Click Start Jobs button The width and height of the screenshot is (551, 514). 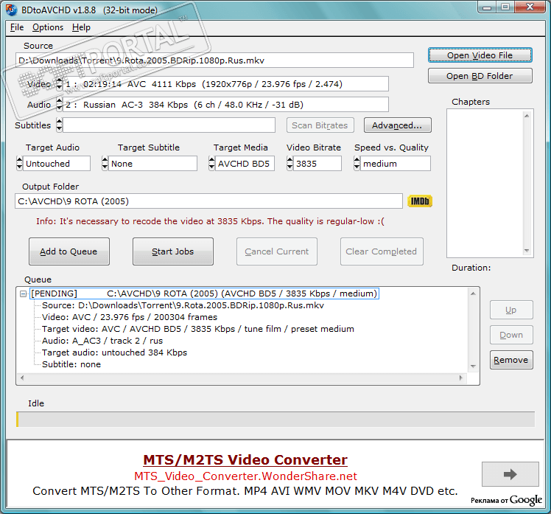pos(173,251)
